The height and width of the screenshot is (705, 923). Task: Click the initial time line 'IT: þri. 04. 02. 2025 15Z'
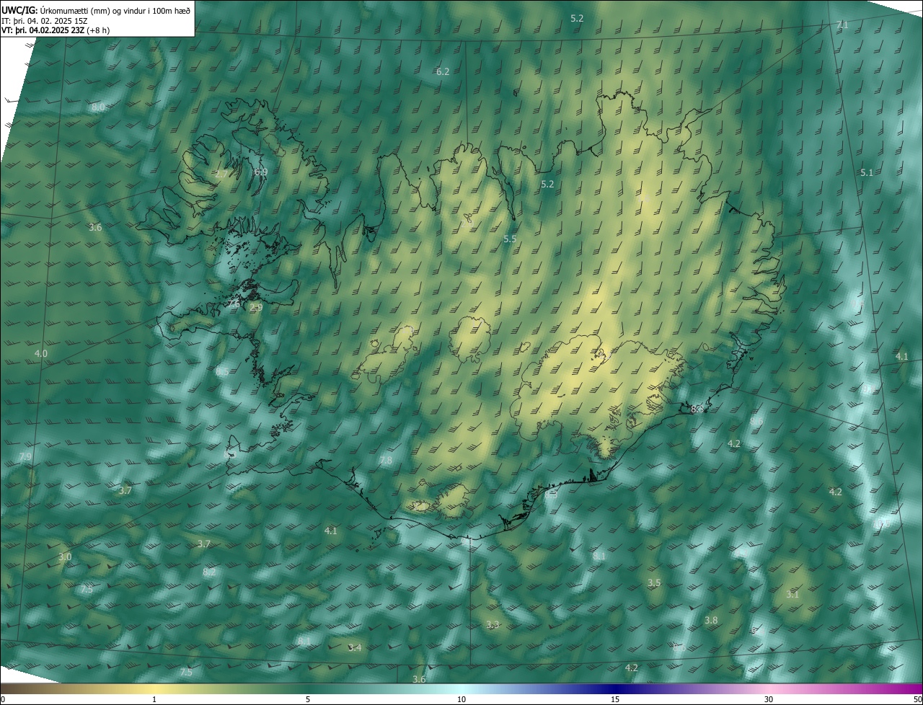tap(45, 20)
